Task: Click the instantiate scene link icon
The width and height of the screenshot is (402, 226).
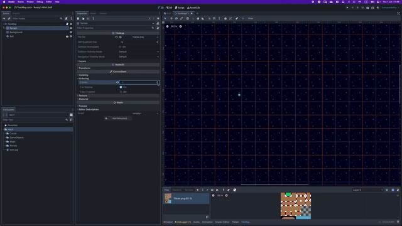Action: pyautogui.click(x=9, y=18)
